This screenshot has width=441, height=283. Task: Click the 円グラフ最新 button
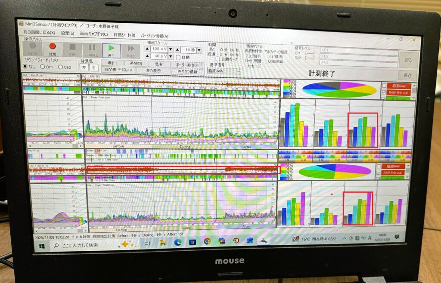pyautogui.click(x=188, y=71)
